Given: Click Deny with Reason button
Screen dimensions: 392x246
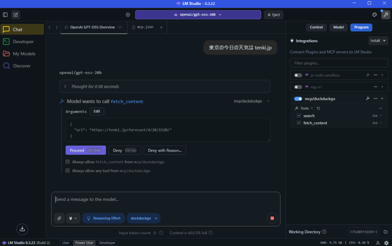Looking at the screenshot, I should pyautogui.click(x=165, y=151).
